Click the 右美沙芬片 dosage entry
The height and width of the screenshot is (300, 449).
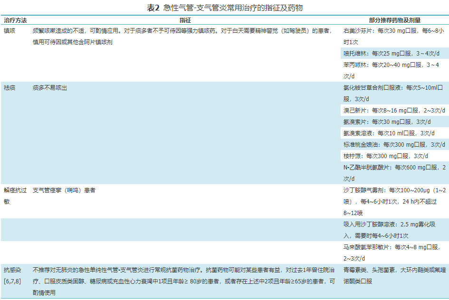(x=394, y=36)
